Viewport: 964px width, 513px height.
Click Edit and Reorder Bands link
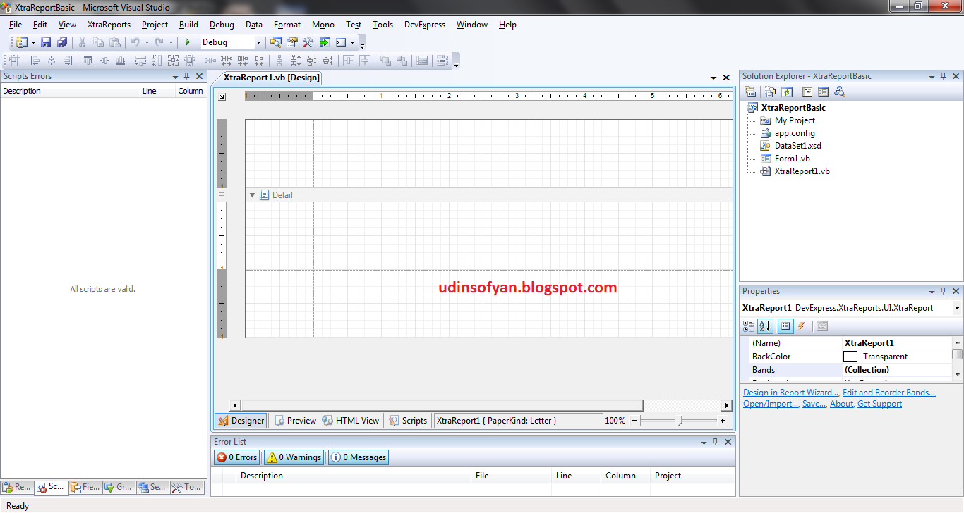[x=889, y=392]
